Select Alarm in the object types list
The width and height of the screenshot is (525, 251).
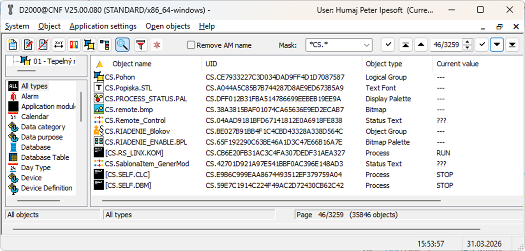tap(30, 97)
